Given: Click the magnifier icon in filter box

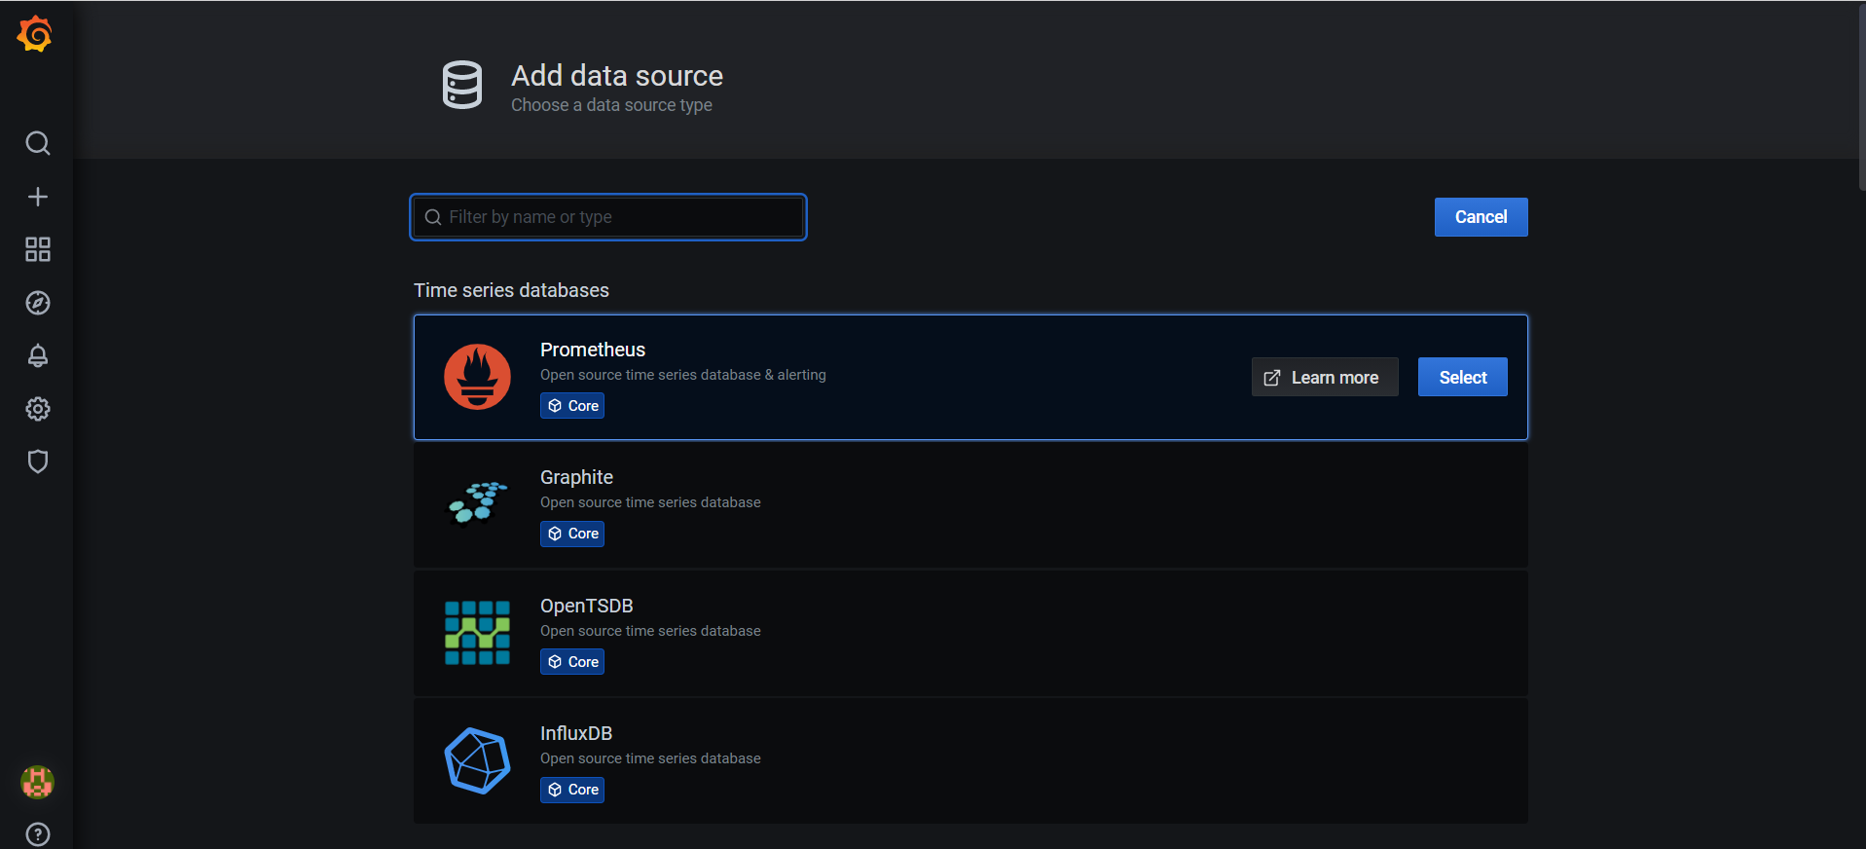Looking at the screenshot, I should pos(433,217).
